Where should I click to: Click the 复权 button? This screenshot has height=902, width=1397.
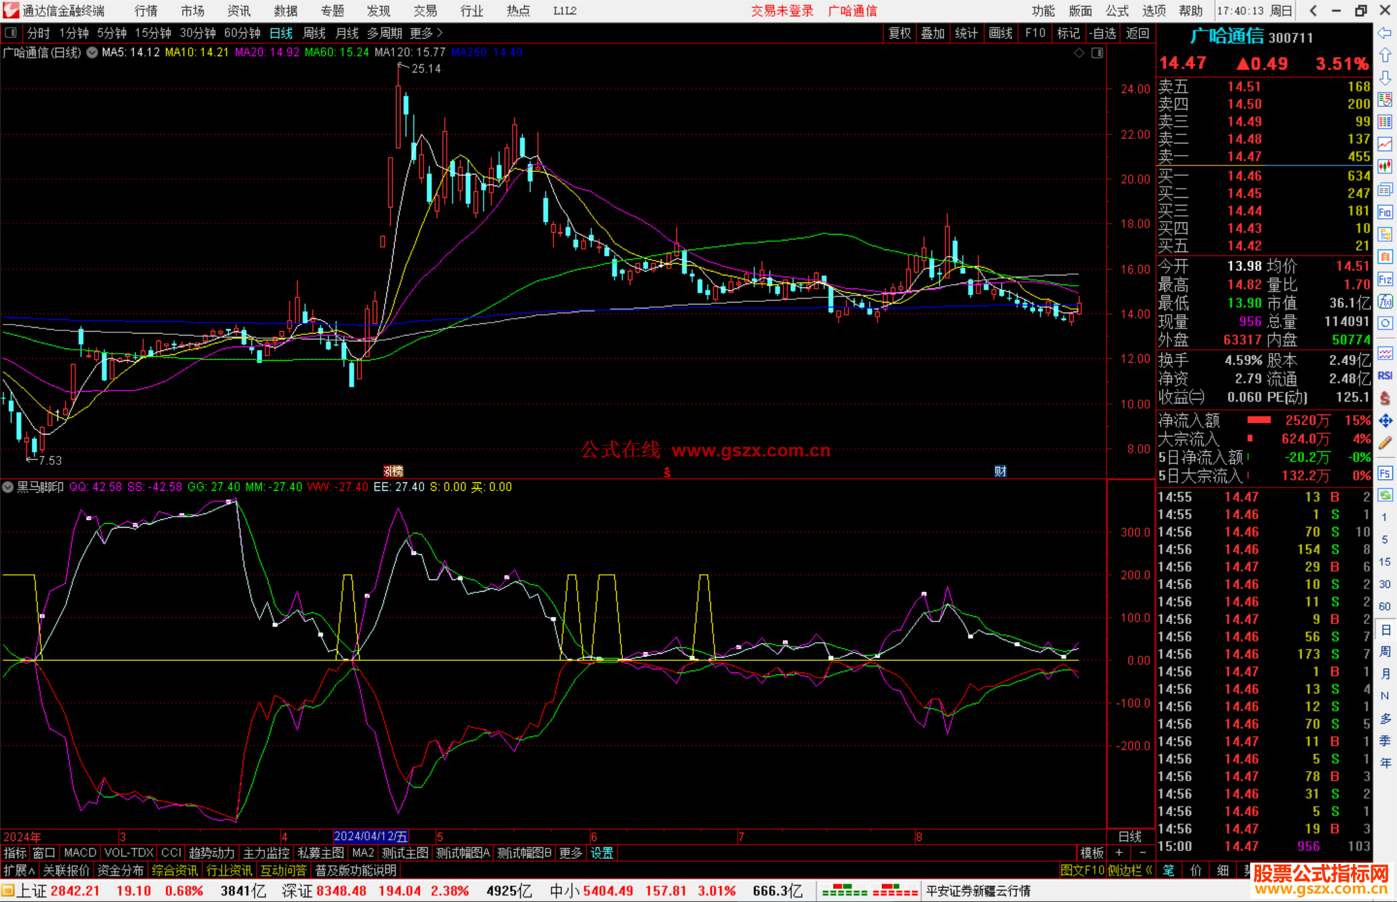[899, 33]
